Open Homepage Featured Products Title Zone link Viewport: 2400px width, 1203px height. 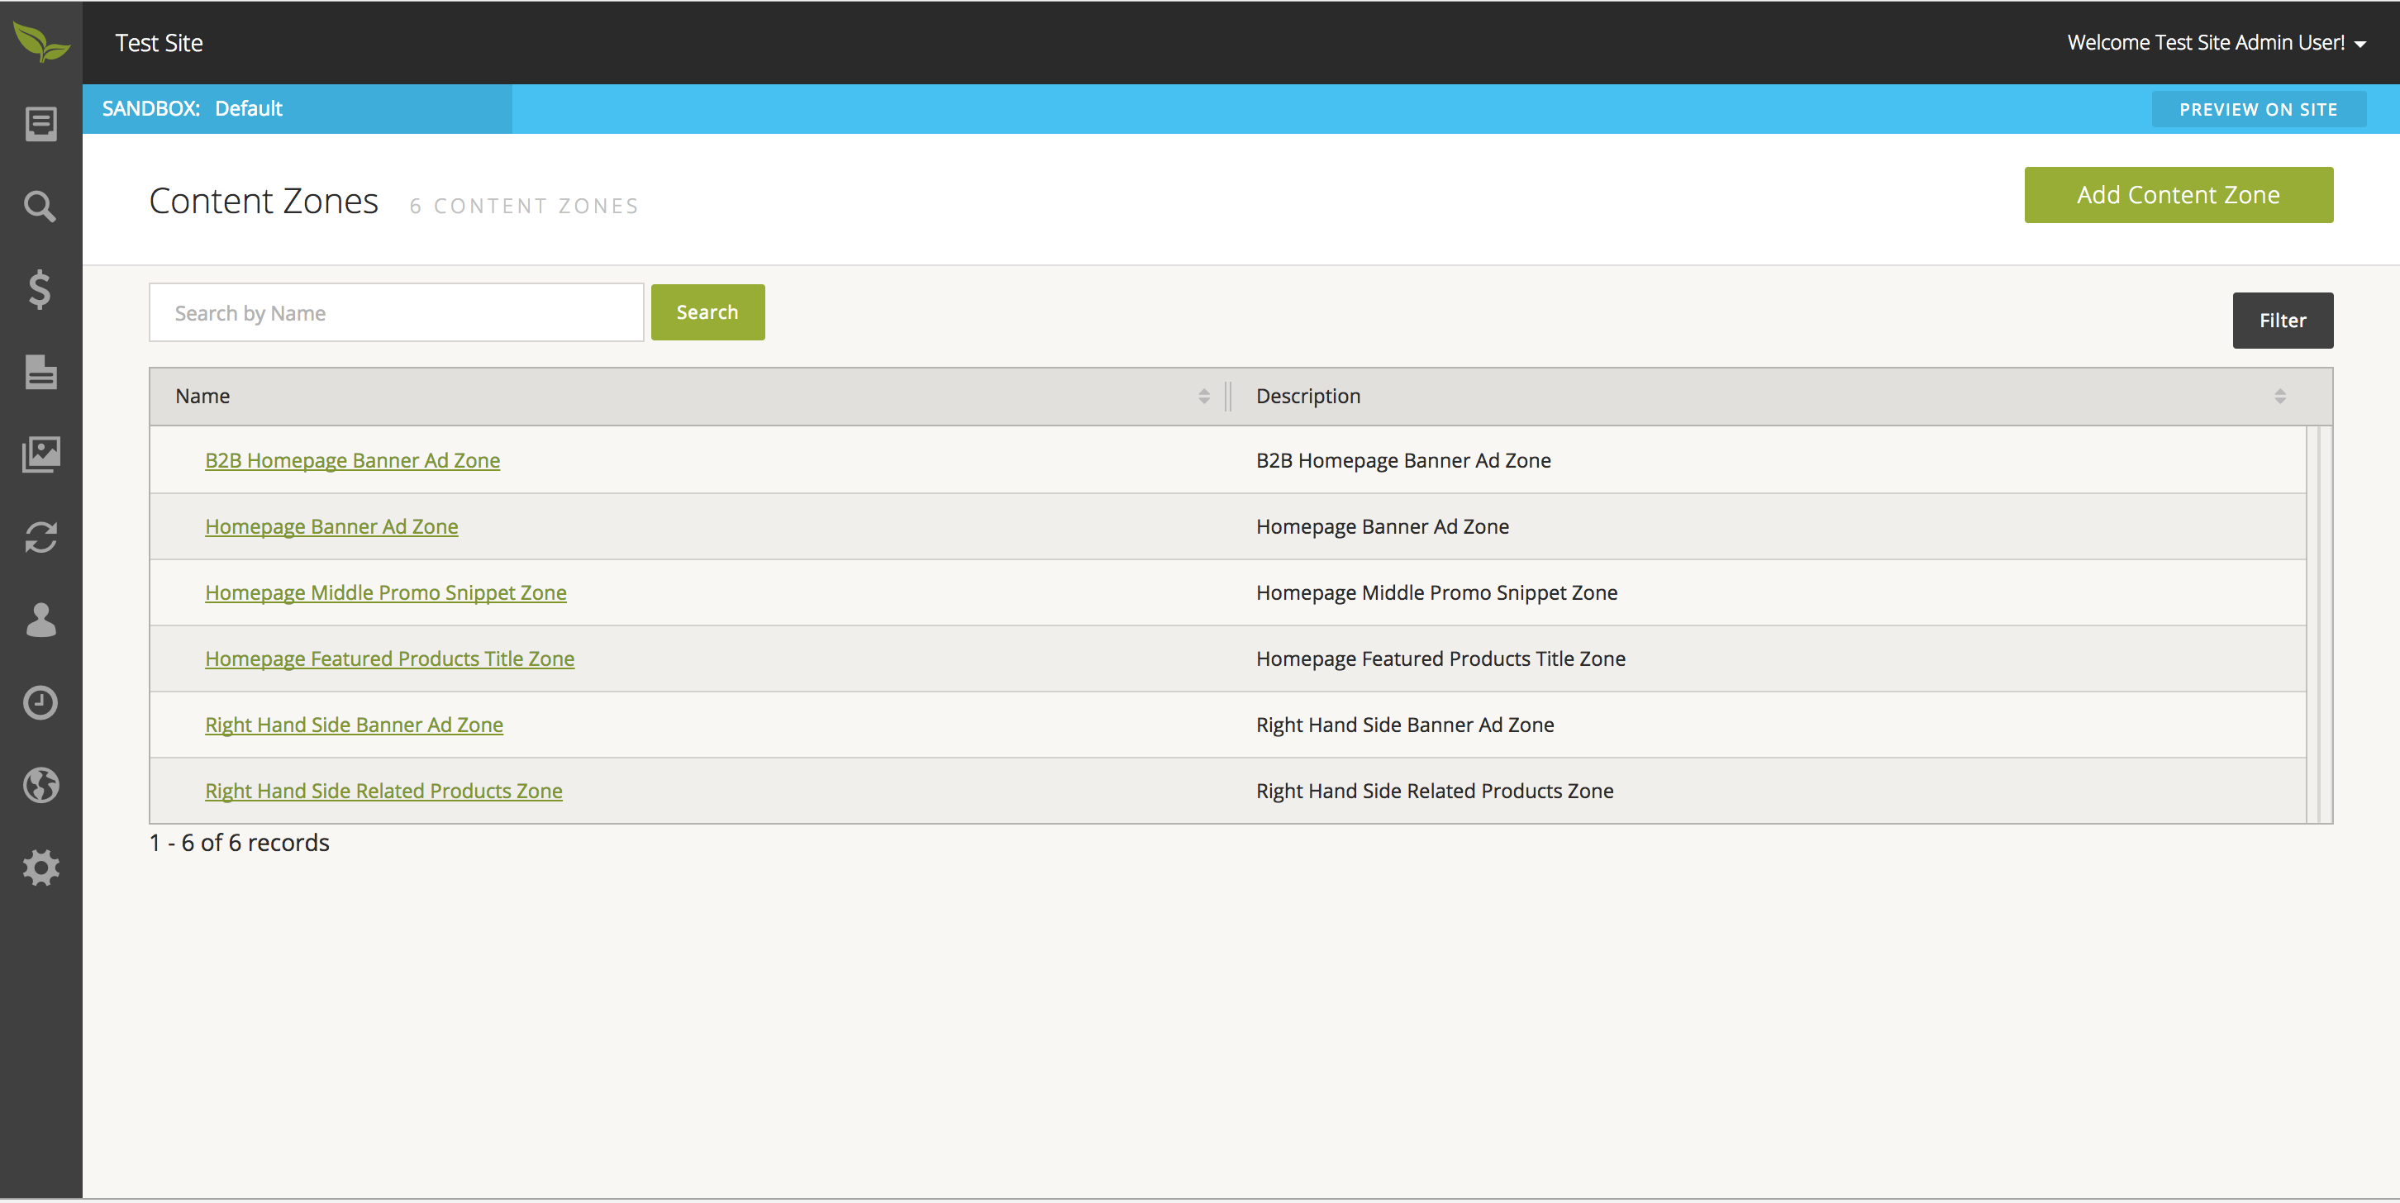click(x=389, y=659)
